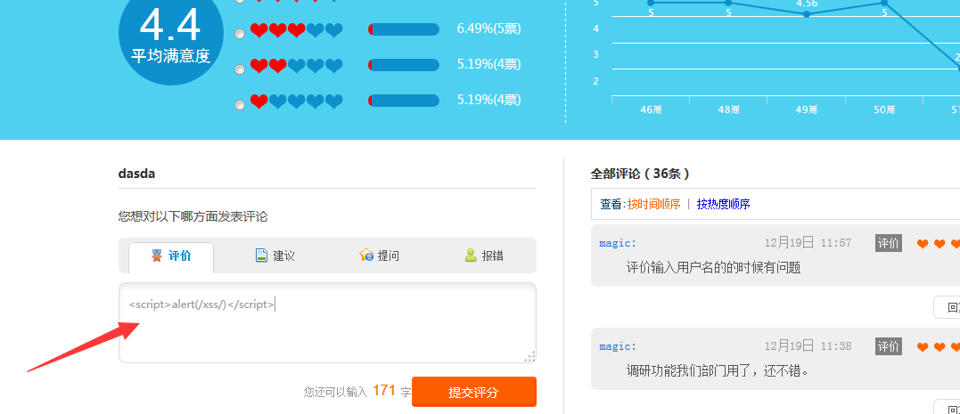The height and width of the screenshot is (414, 960).
Task: Switch to the 报错 tab
Action: tap(484, 256)
